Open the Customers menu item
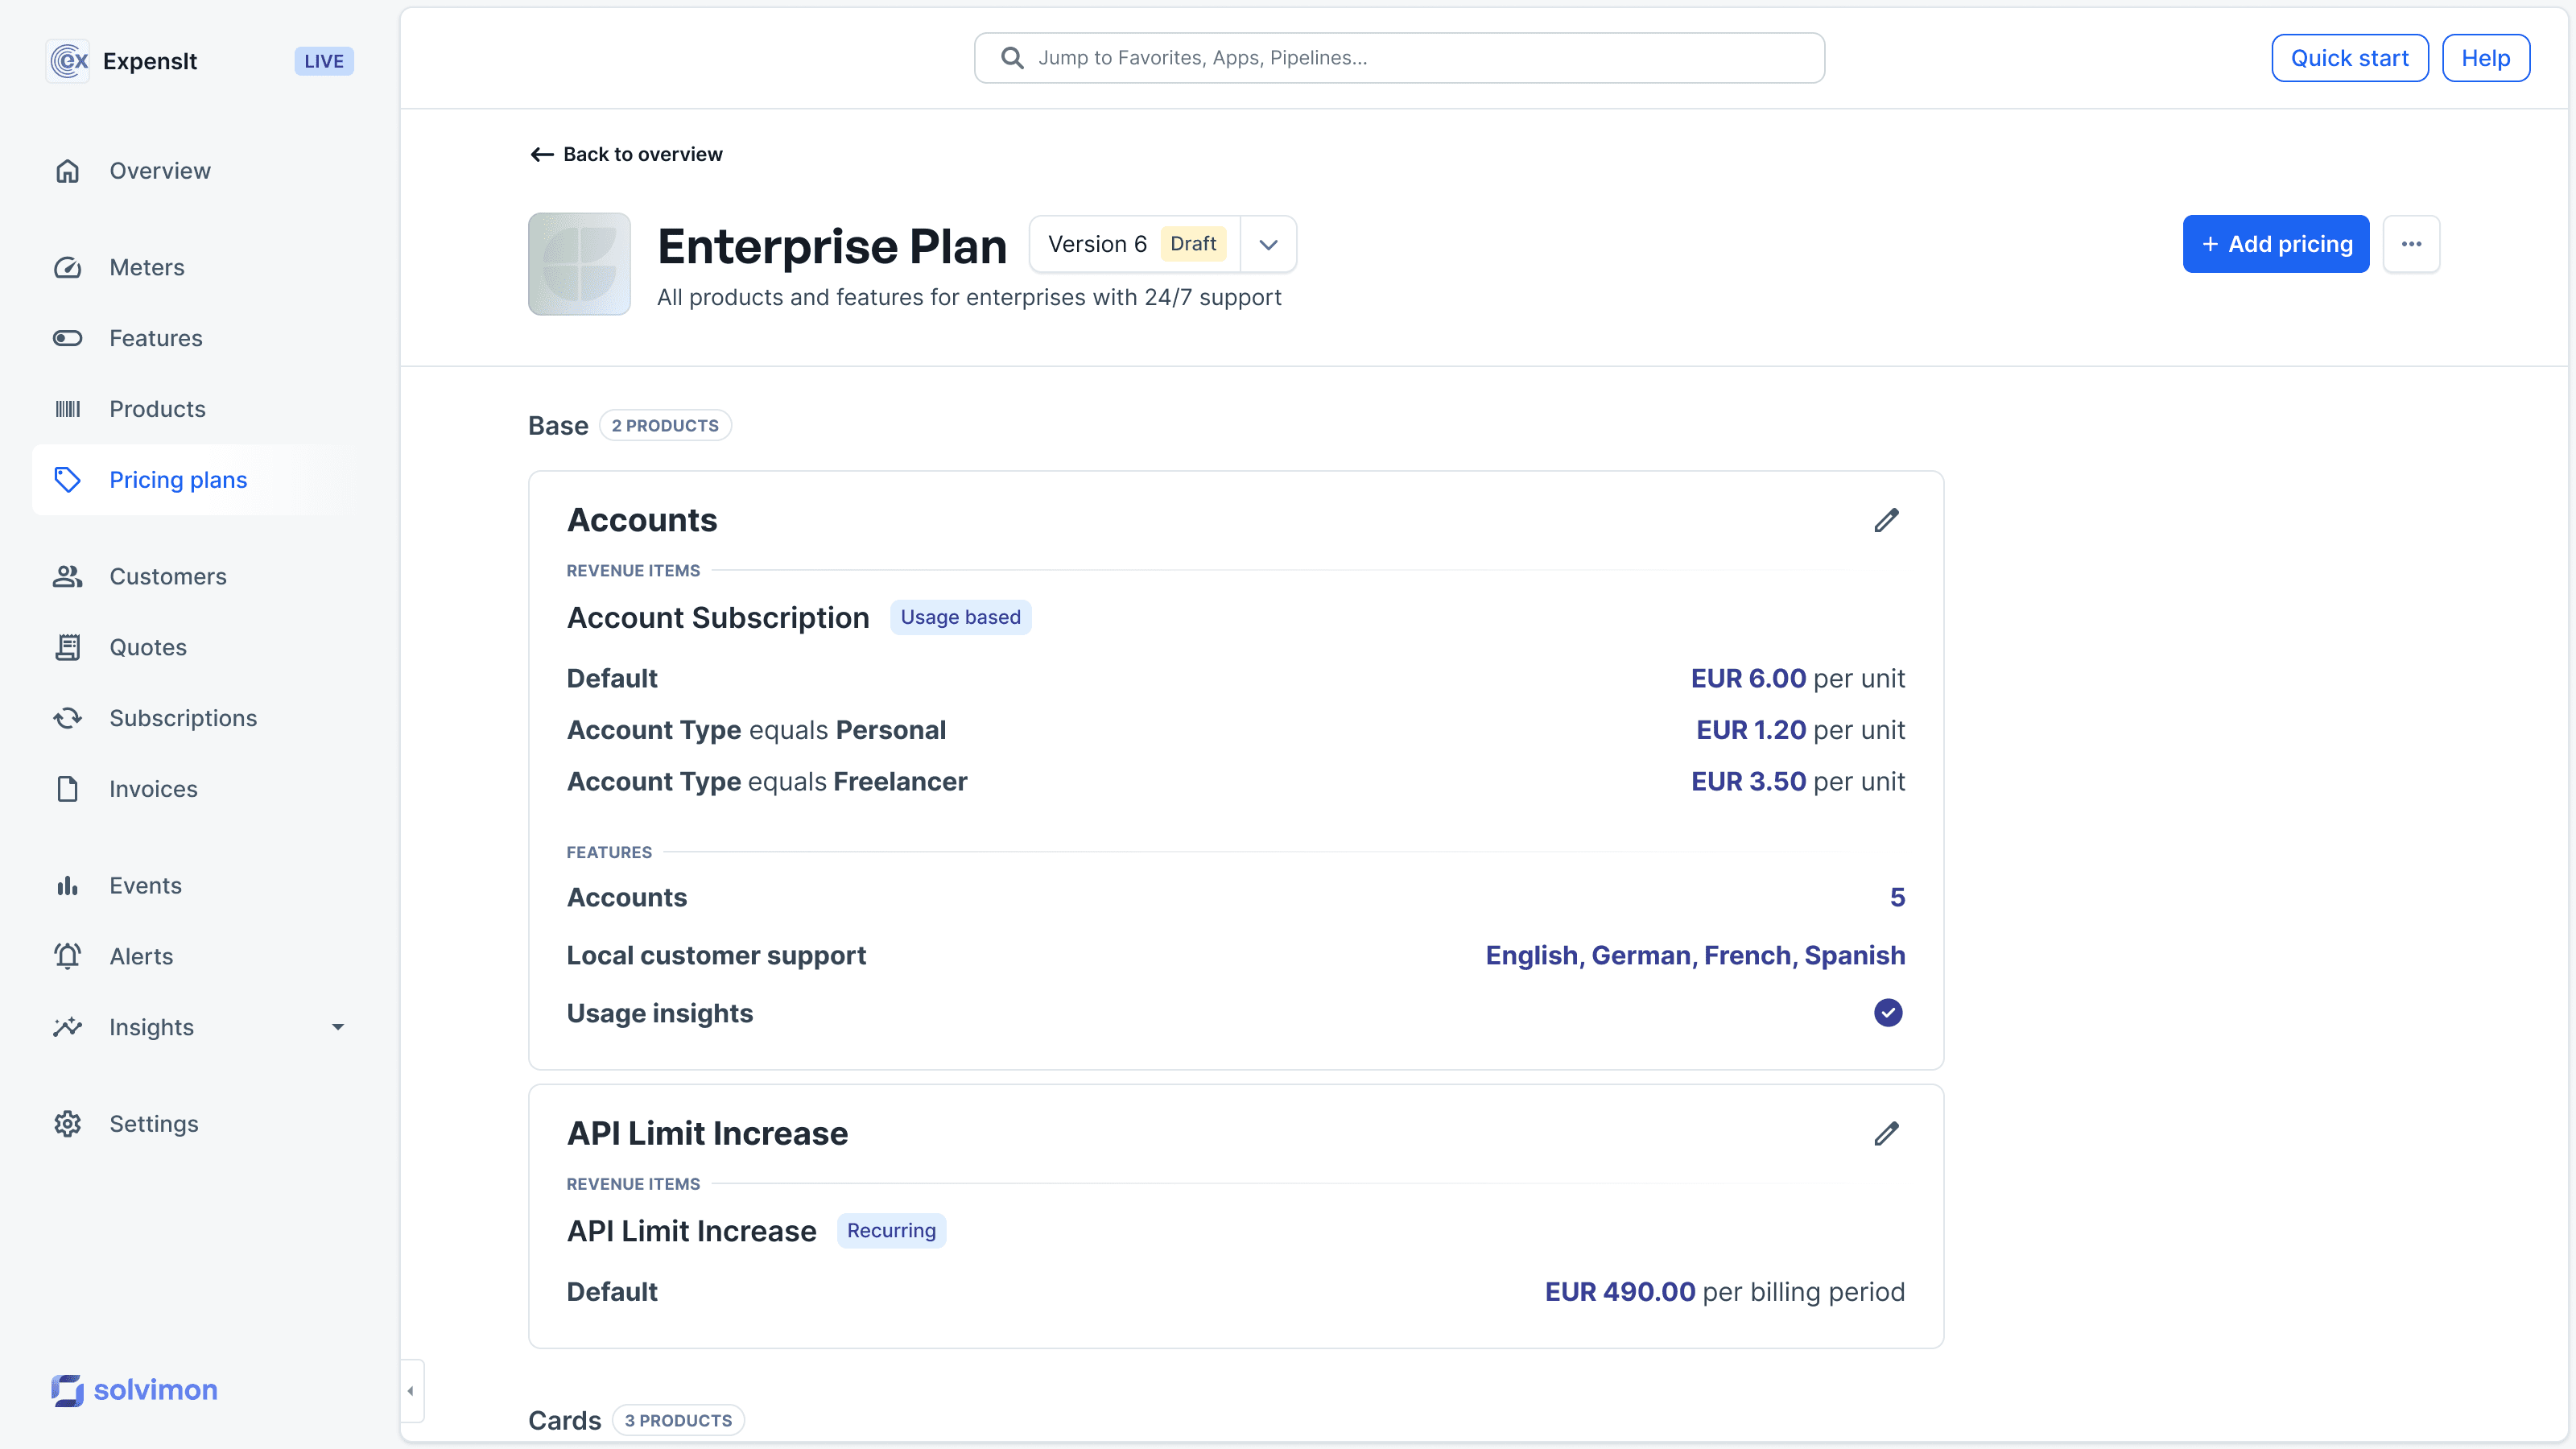 pos(168,576)
